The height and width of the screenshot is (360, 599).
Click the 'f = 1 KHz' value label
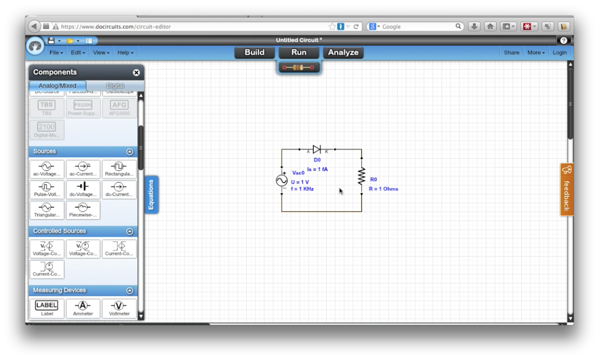(302, 189)
